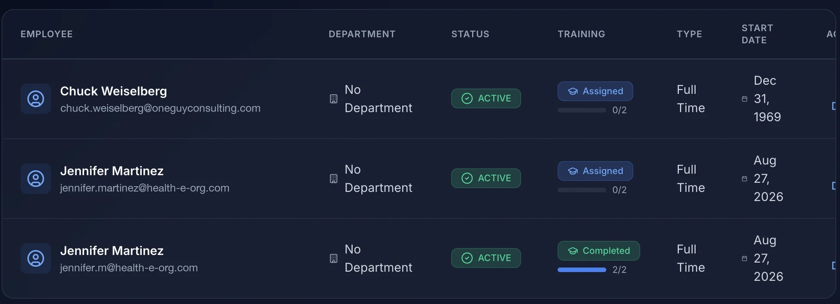
Task: Click start date Dec 31, 1969
Action: [x=767, y=99]
